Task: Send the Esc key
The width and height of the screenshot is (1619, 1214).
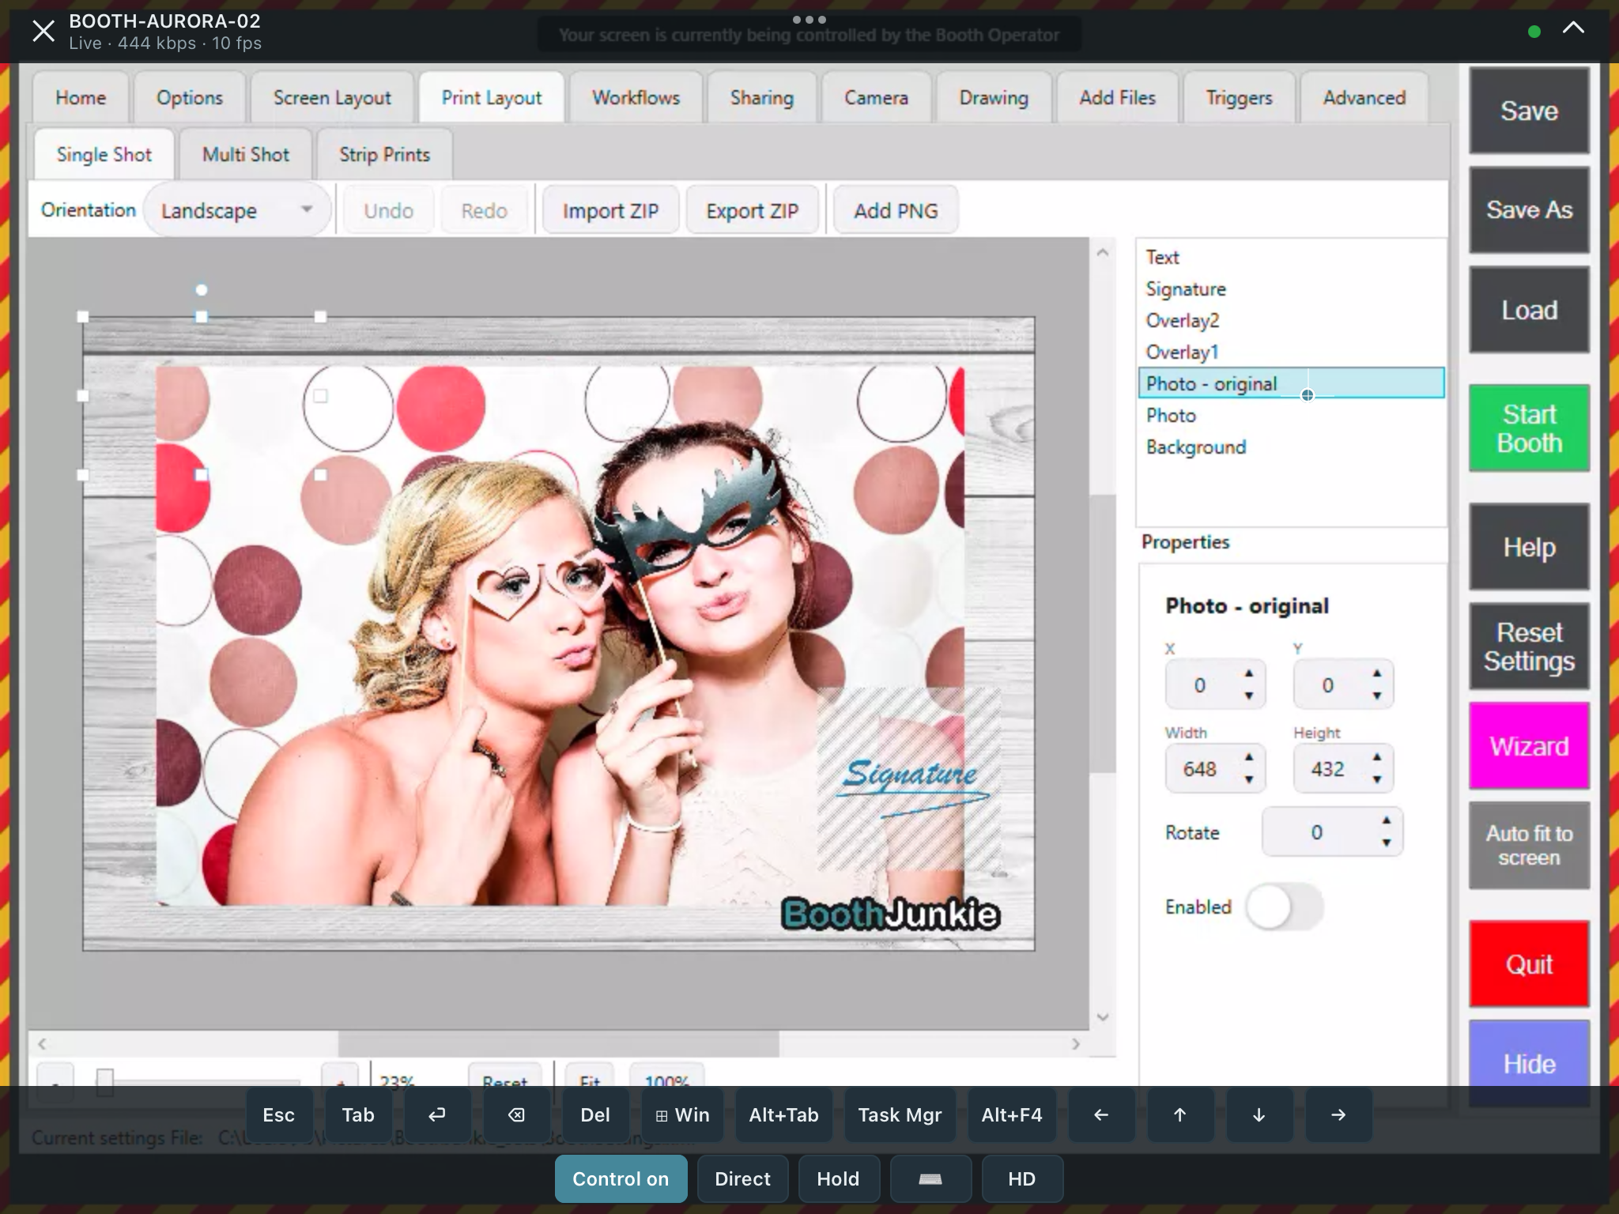Action: (279, 1114)
